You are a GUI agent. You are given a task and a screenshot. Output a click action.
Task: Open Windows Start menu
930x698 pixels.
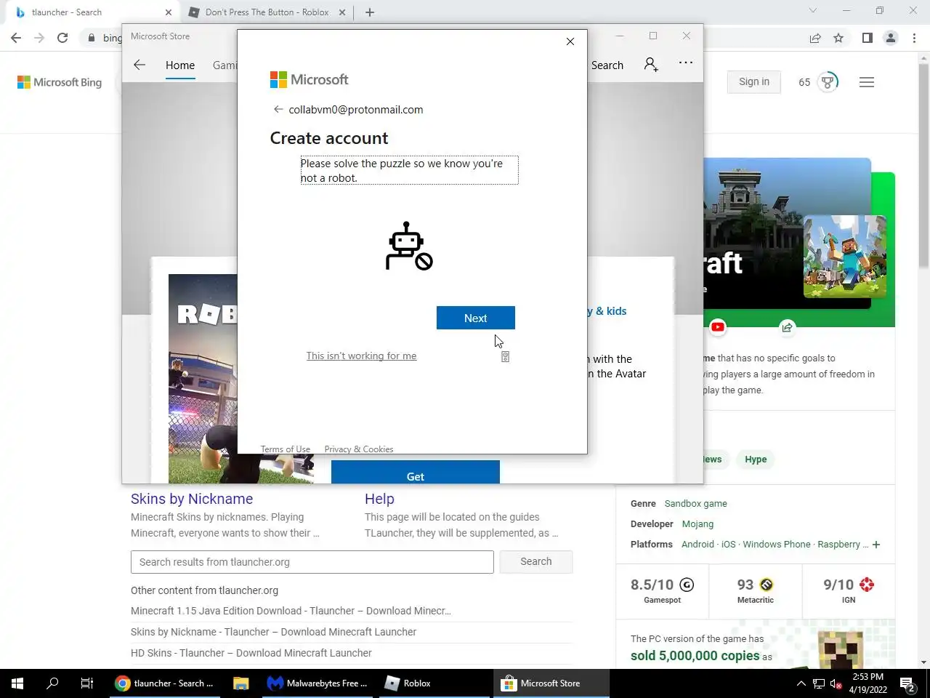(17, 683)
